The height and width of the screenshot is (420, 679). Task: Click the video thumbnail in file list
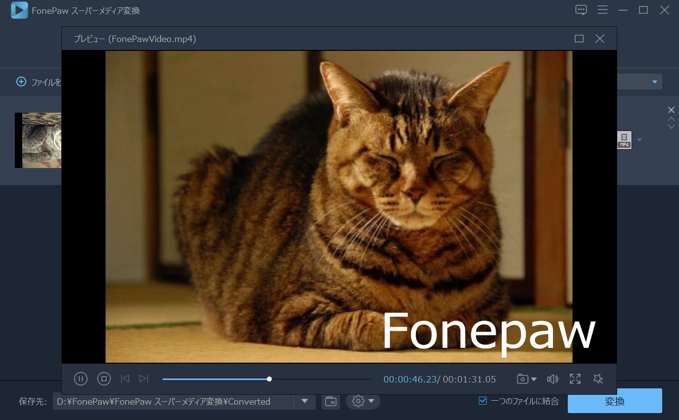point(38,140)
